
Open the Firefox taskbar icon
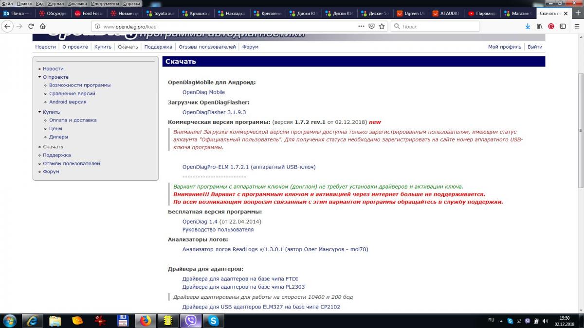[146, 321]
